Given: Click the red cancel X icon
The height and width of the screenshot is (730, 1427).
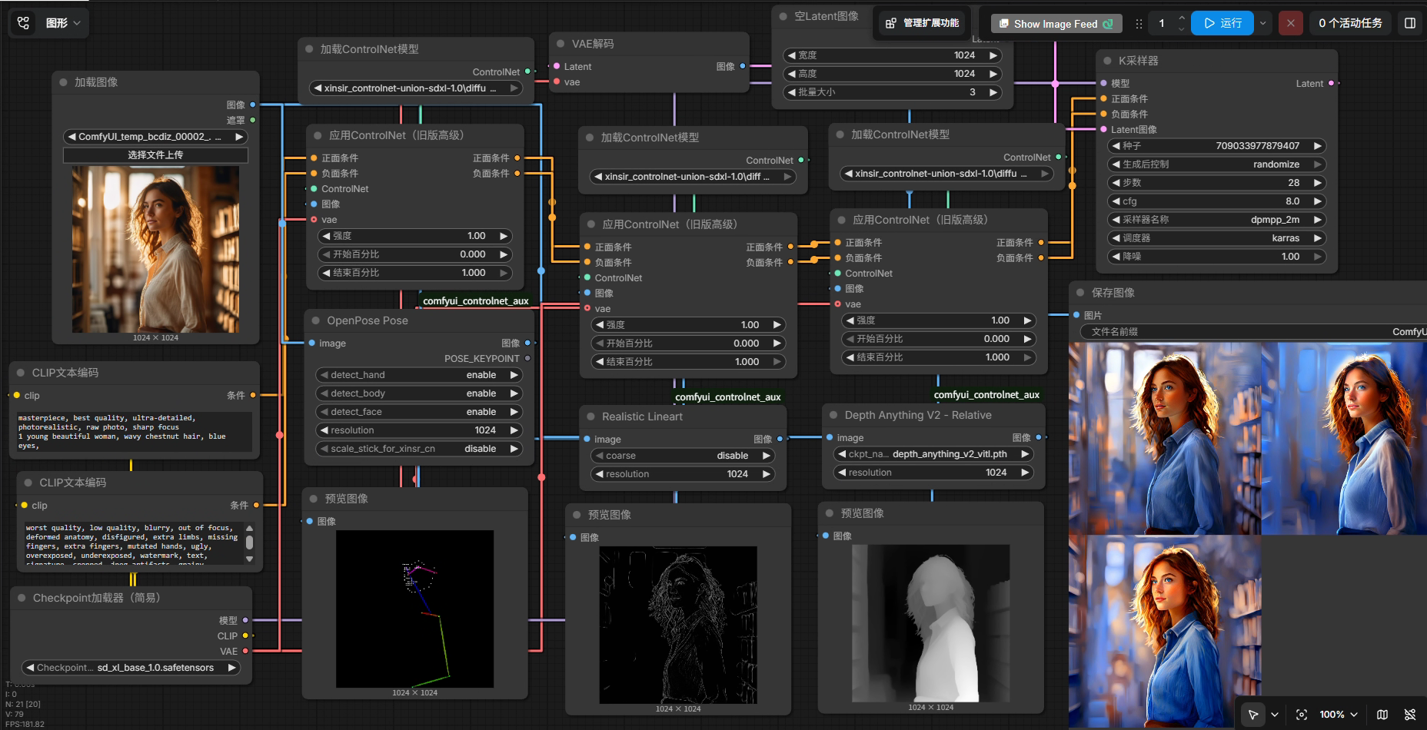Looking at the screenshot, I should 1291,23.
